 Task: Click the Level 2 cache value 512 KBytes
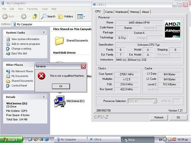pyautogui.click(x=169, y=84)
